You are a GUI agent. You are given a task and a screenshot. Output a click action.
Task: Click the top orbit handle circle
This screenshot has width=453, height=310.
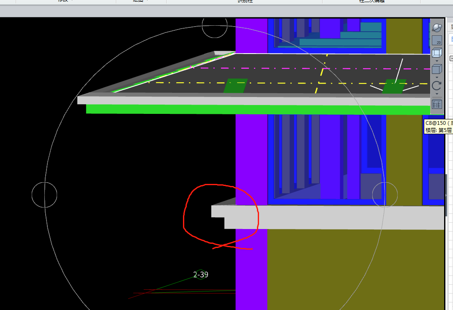[215, 25]
